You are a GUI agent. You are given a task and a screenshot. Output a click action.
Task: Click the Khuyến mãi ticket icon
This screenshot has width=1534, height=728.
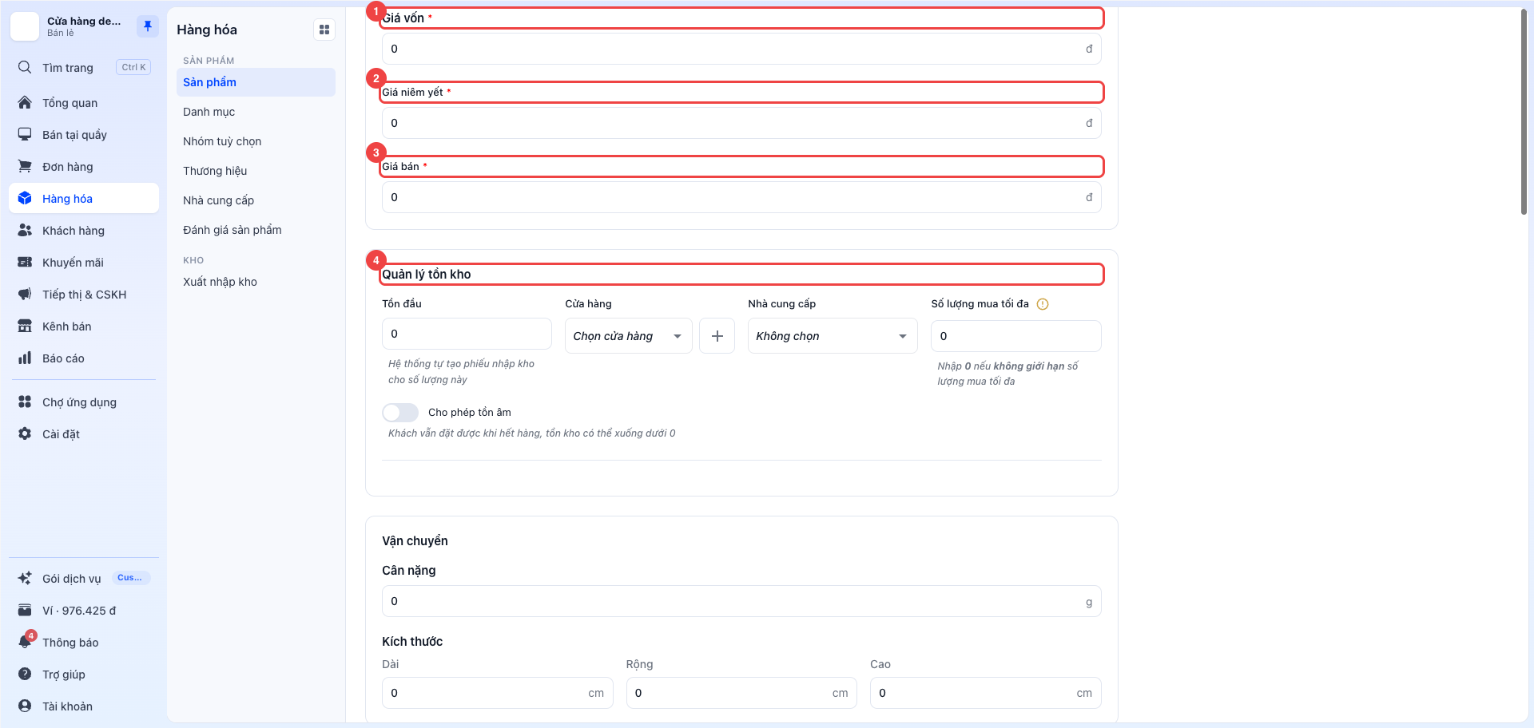tap(25, 262)
